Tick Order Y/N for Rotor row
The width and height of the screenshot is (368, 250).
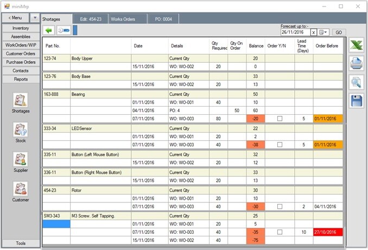(280, 207)
